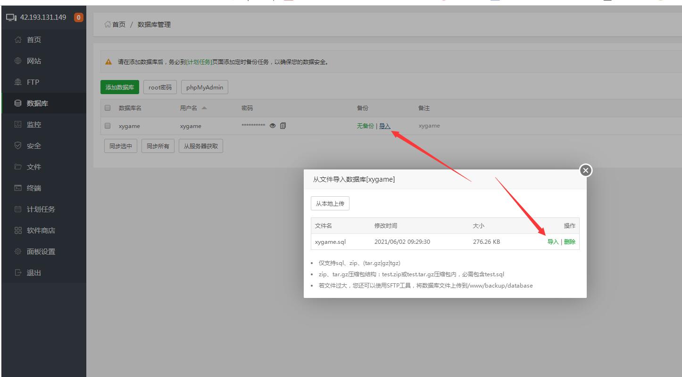The image size is (682, 377).
Task: Sort by username column arrow
Action: point(204,108)
